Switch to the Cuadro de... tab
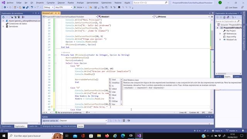The height and width of the screenshot is (139, 247). [x=33, y=126]
